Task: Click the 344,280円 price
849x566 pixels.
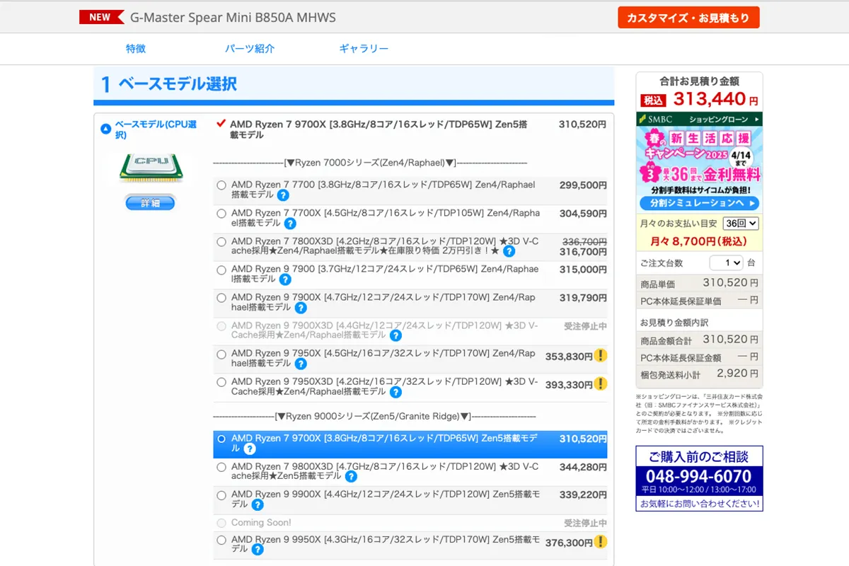Action: click(x=583, y=467)
